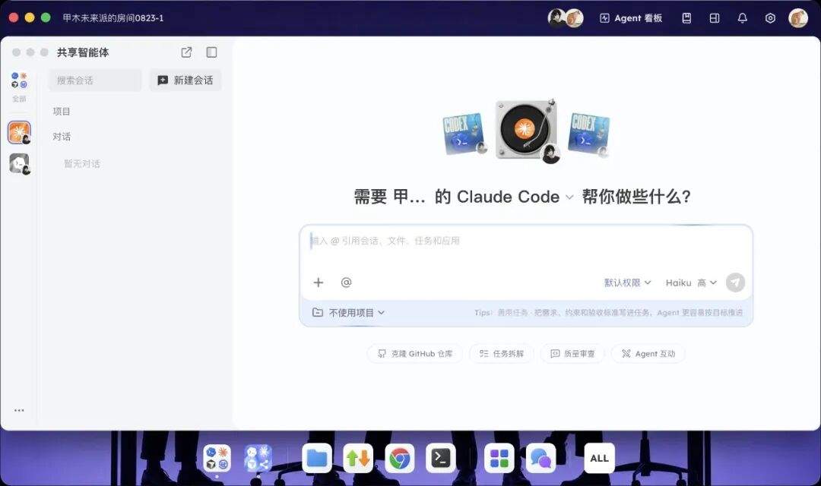Open the three-dot more menu in sidebar
Screen dimensions: 821x486
19,411
